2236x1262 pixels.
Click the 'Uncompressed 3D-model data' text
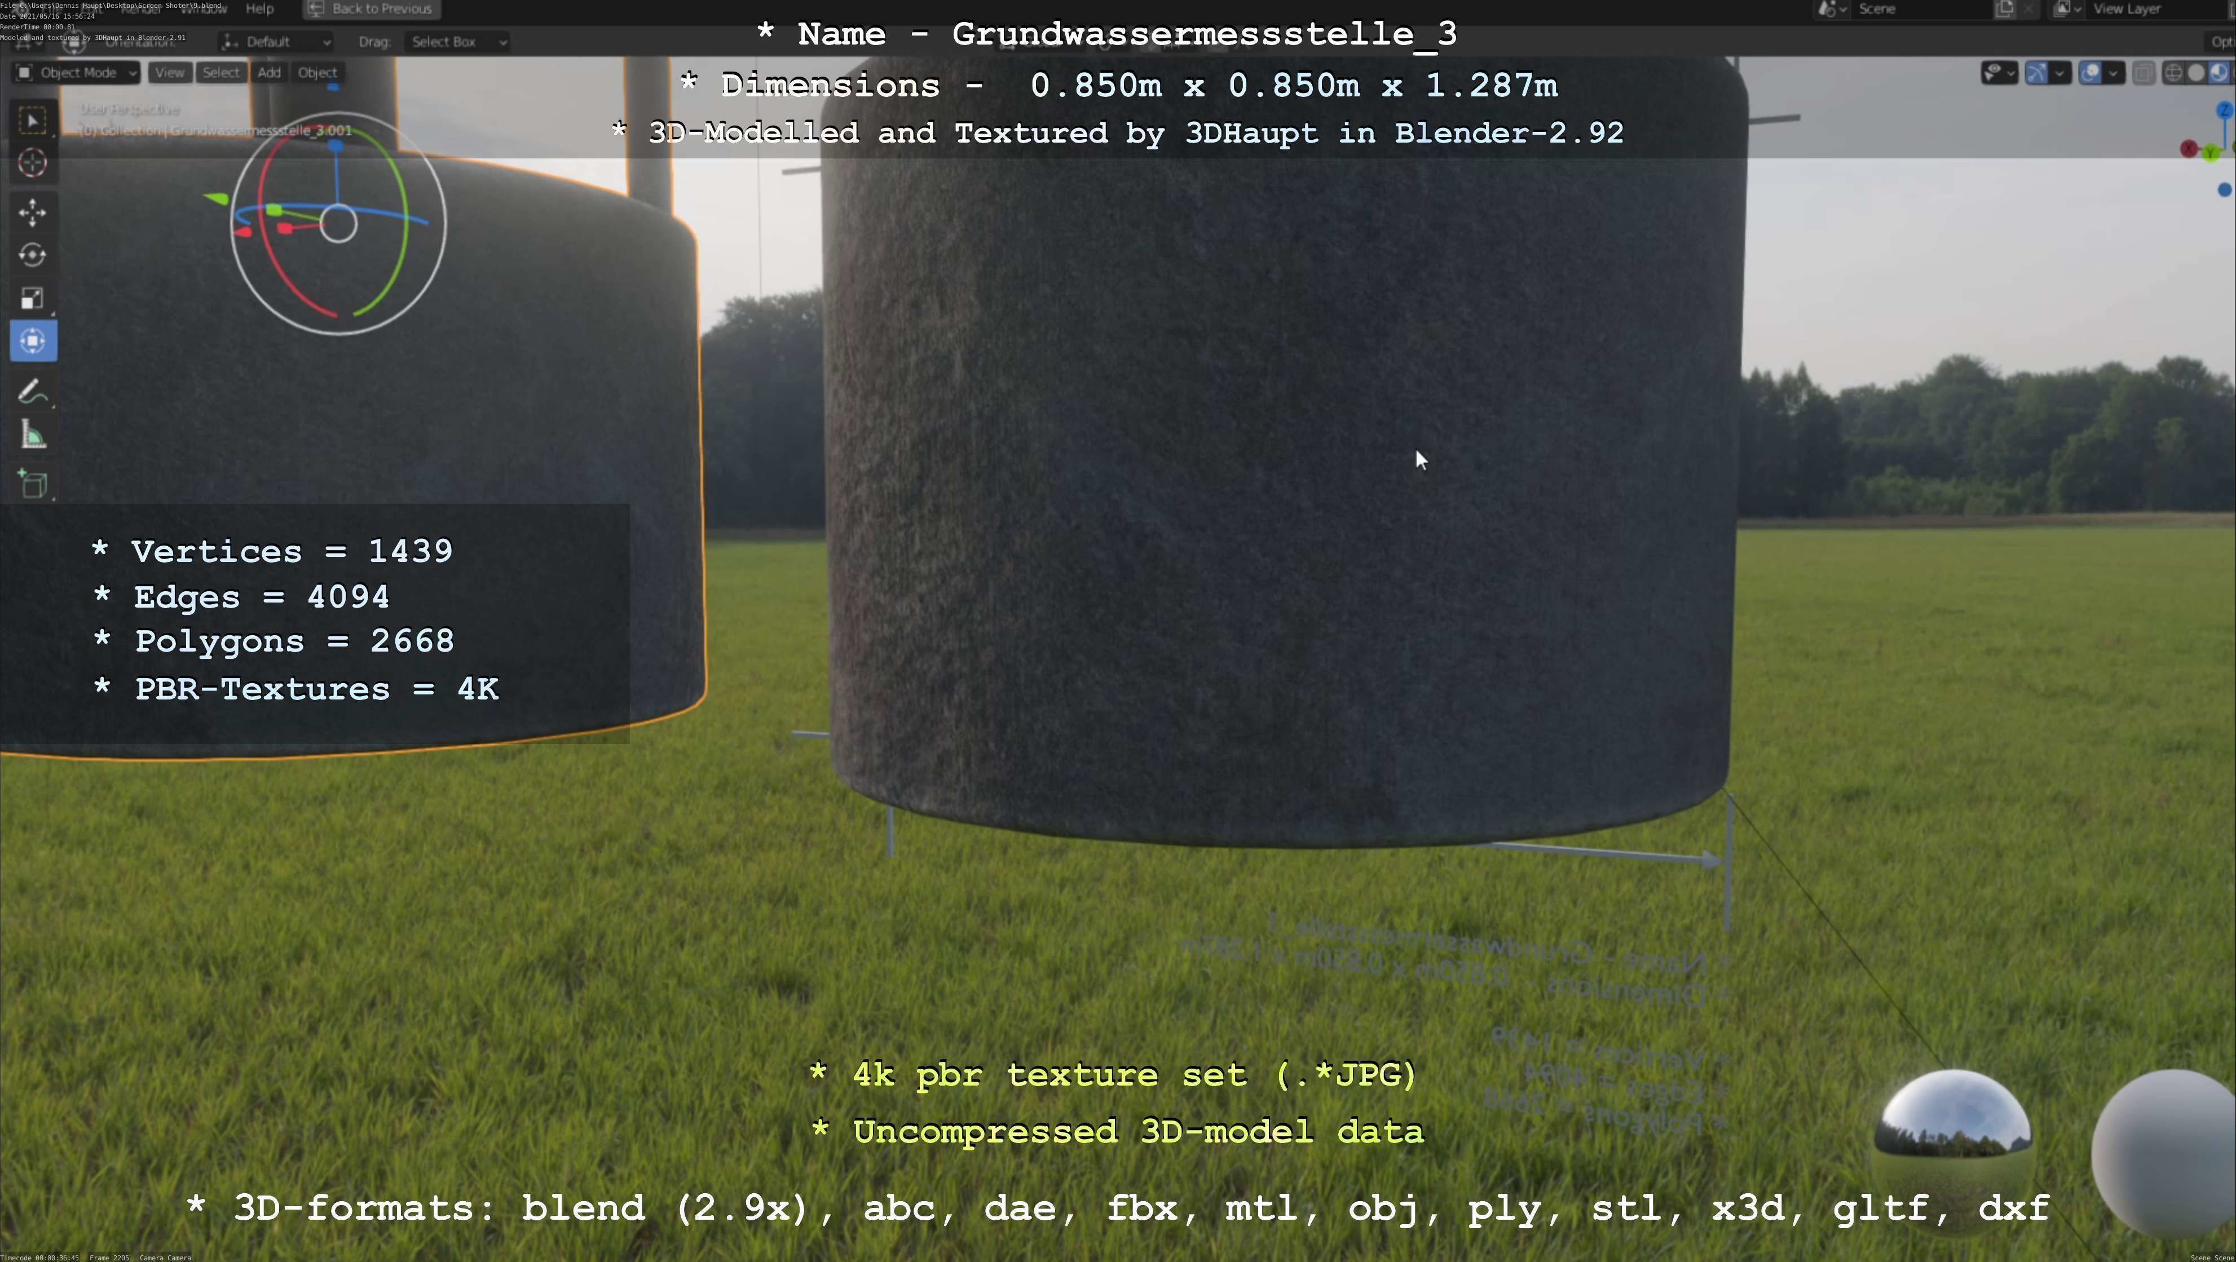pyautogui.click(x=1138, y=1132)
